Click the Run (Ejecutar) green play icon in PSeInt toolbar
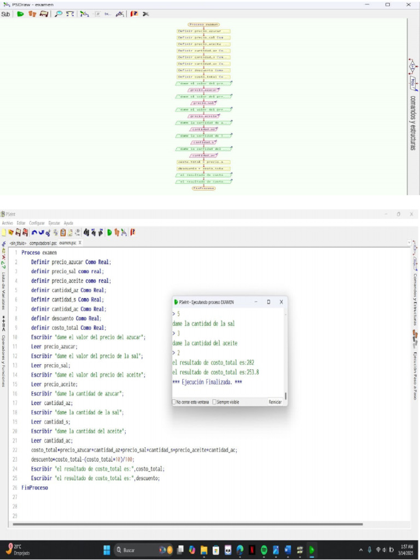Screen dimensions: 420x560 109,232
